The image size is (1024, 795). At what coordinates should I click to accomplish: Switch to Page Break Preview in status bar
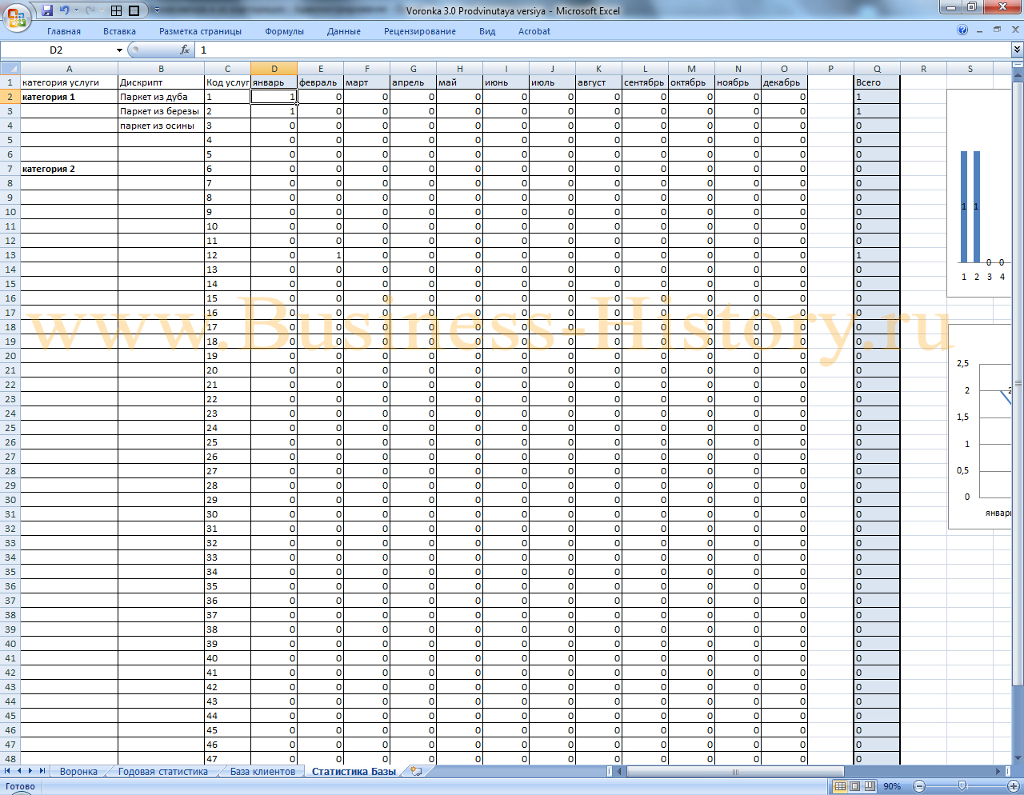click(x=869, y=786)
